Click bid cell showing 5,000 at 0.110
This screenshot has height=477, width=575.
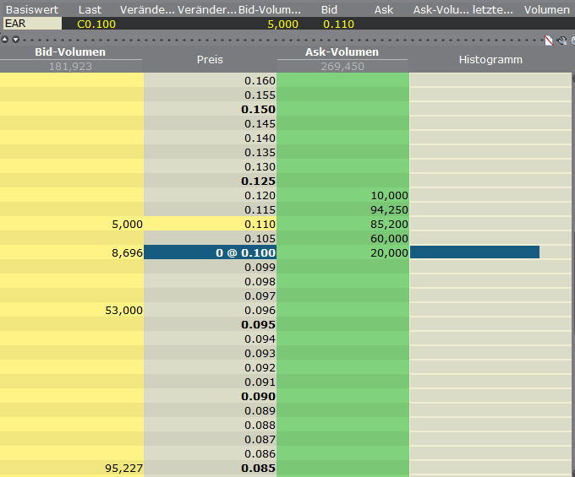(72, 224)
